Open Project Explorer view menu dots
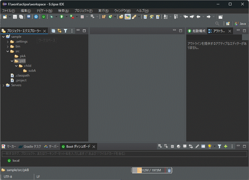This screenshot has height=180, width=249. coord(72,31)
